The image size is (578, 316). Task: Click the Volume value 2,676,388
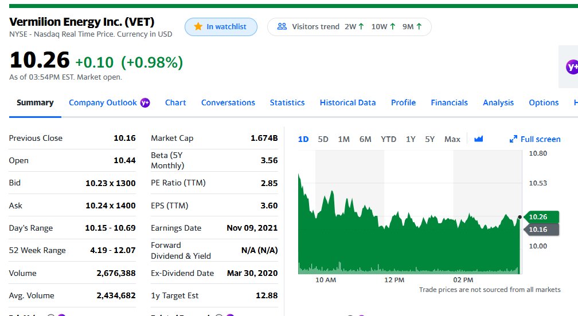pyautogui.click(x=116, y=273)
